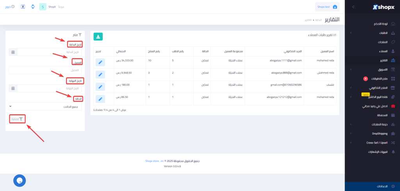Click edit pencil for the 34,333.00 order row

coord(100,62)
